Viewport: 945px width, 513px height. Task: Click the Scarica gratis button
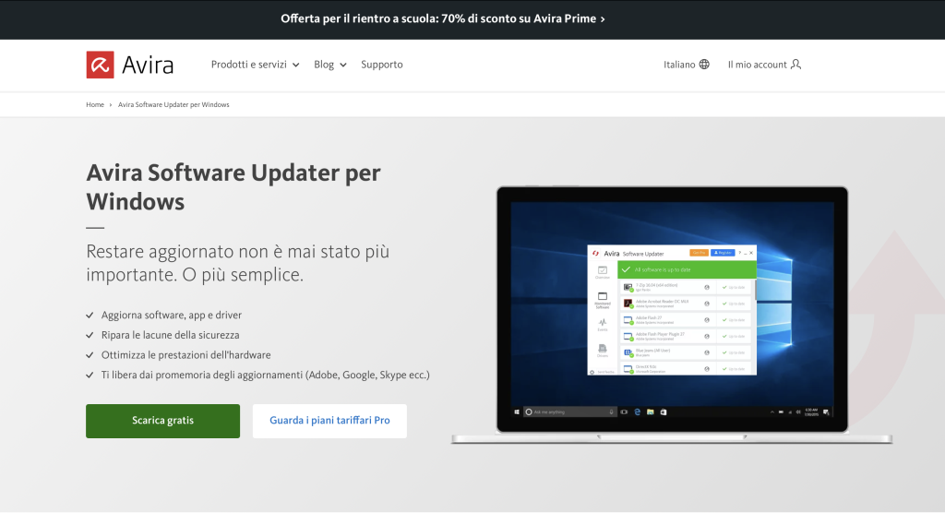pos(162,421)
